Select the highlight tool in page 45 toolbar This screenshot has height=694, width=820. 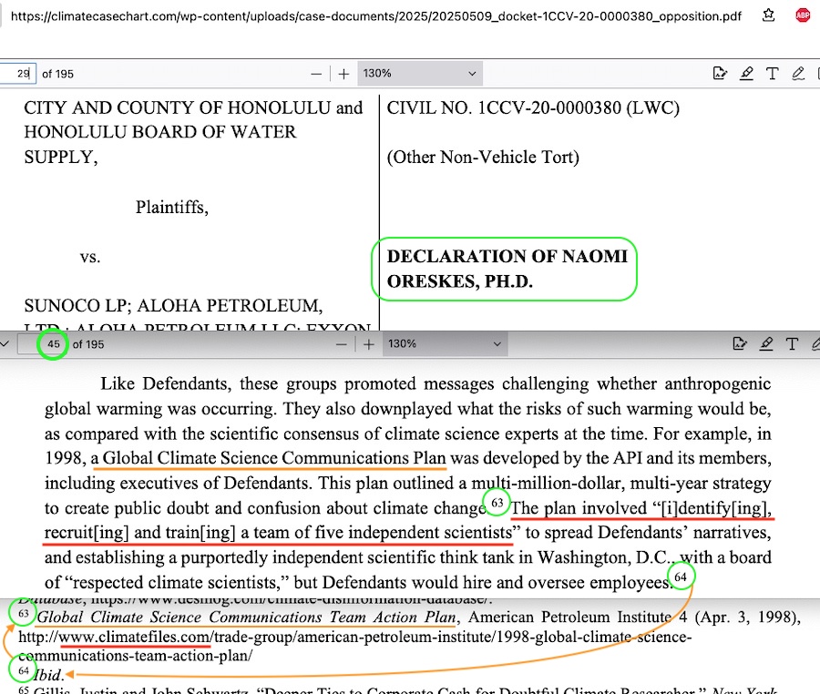point(767,344)
